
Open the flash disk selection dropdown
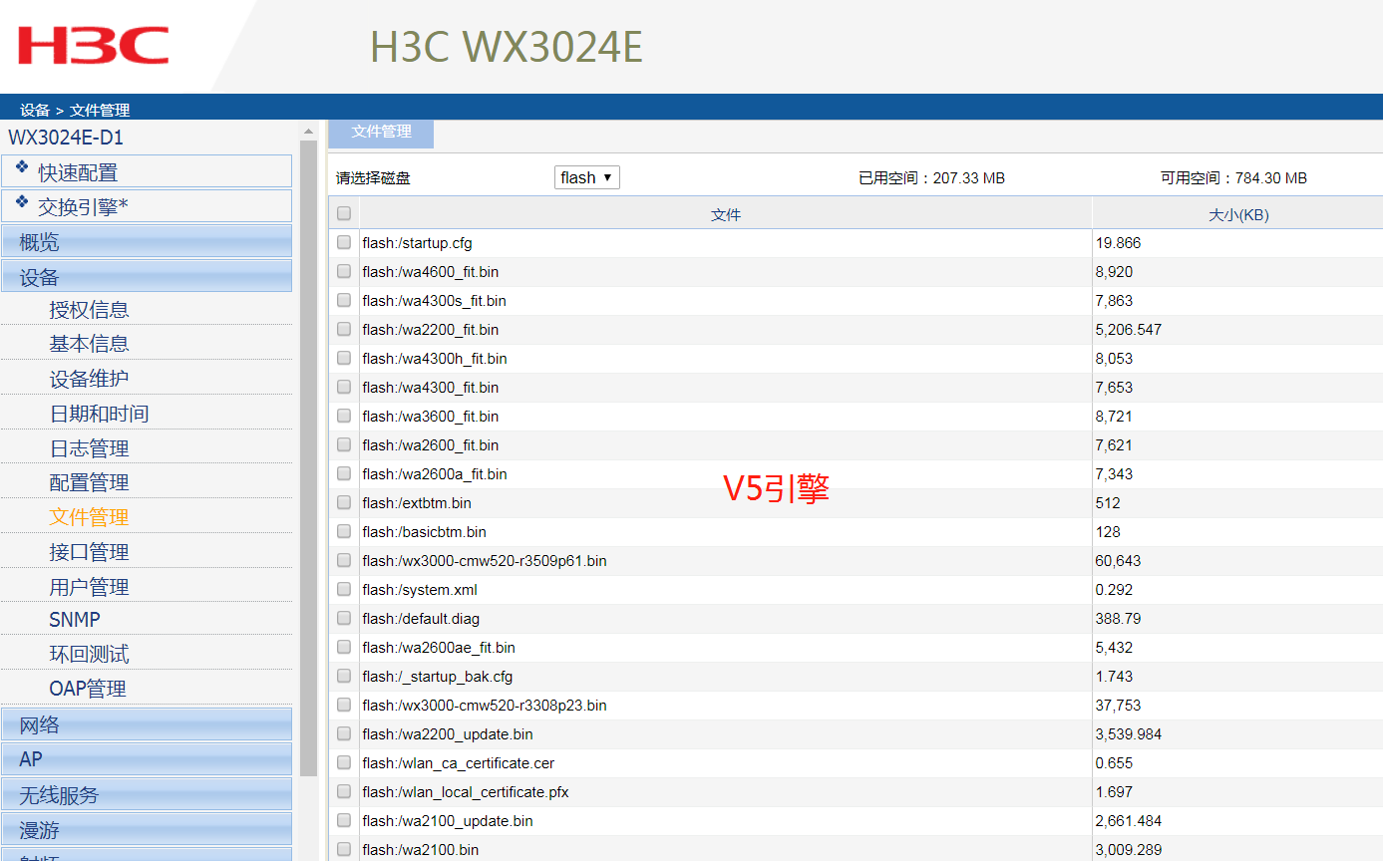(x=587, y=177)
